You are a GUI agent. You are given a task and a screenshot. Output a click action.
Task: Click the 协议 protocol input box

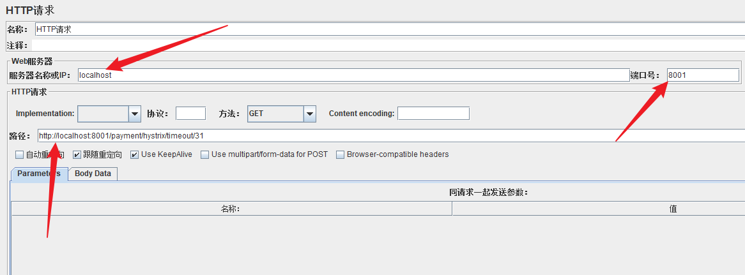click(190, 114)
